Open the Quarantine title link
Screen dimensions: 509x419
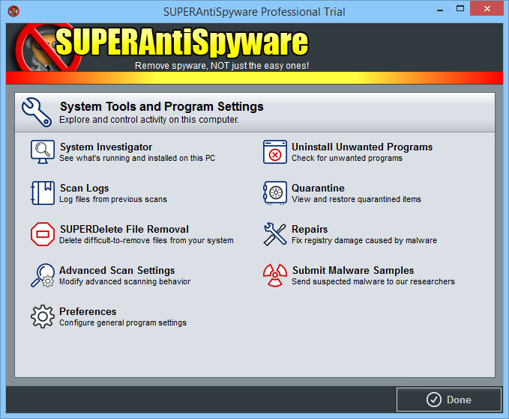click(x=318, y=189)
